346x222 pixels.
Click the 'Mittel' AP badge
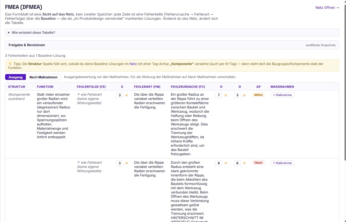click(x=258, y=95)
